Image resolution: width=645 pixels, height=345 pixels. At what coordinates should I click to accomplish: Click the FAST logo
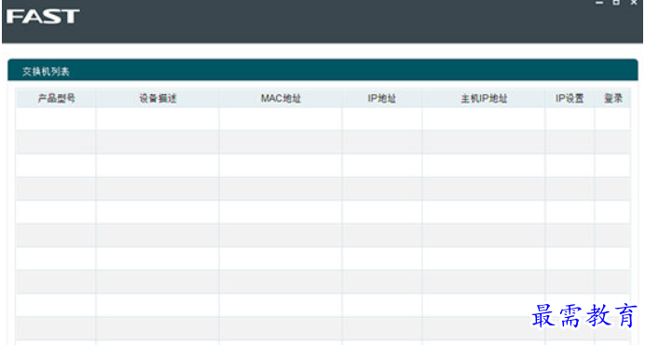coord(43,16)
